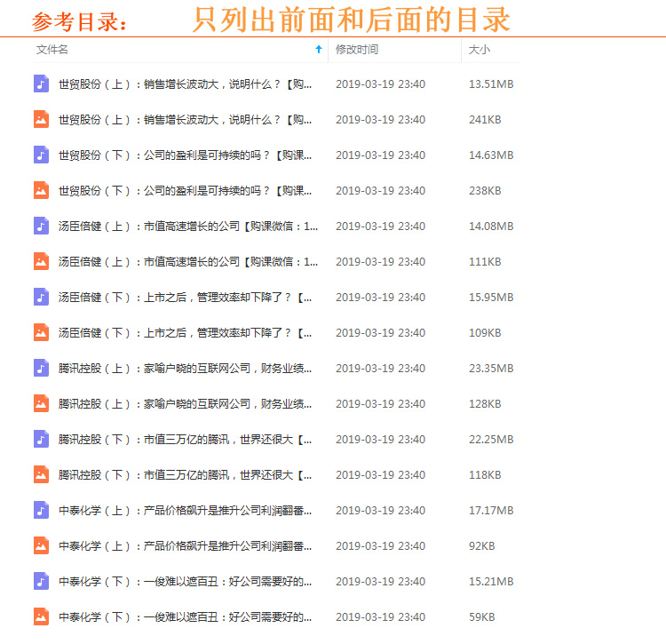
Task: Click the 109KB size of 汤臣倍健（下）image row
Action: tap(485, 333)
